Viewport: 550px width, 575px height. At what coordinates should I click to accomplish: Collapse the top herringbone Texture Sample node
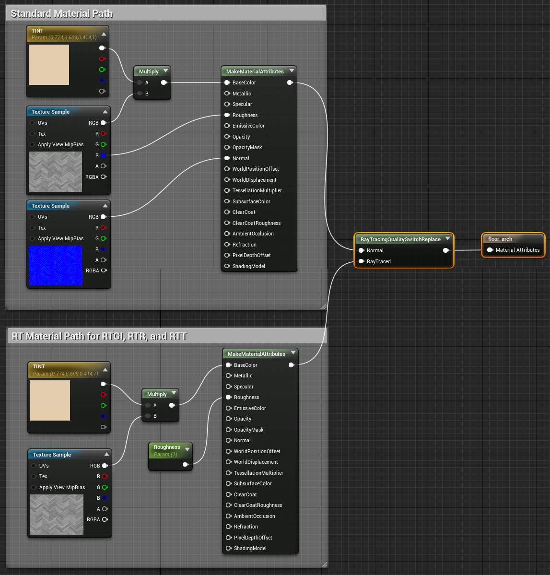(x=105, y=111)
